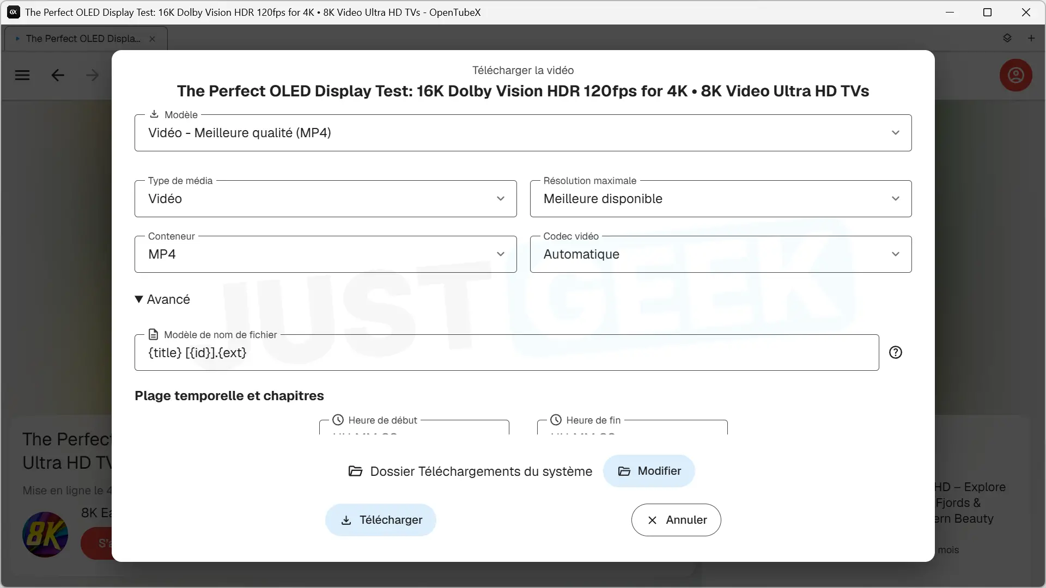Edit the Modèle de nom de fichier field
This screenshot has width=1046, height=588.
[x=507, y=353]
